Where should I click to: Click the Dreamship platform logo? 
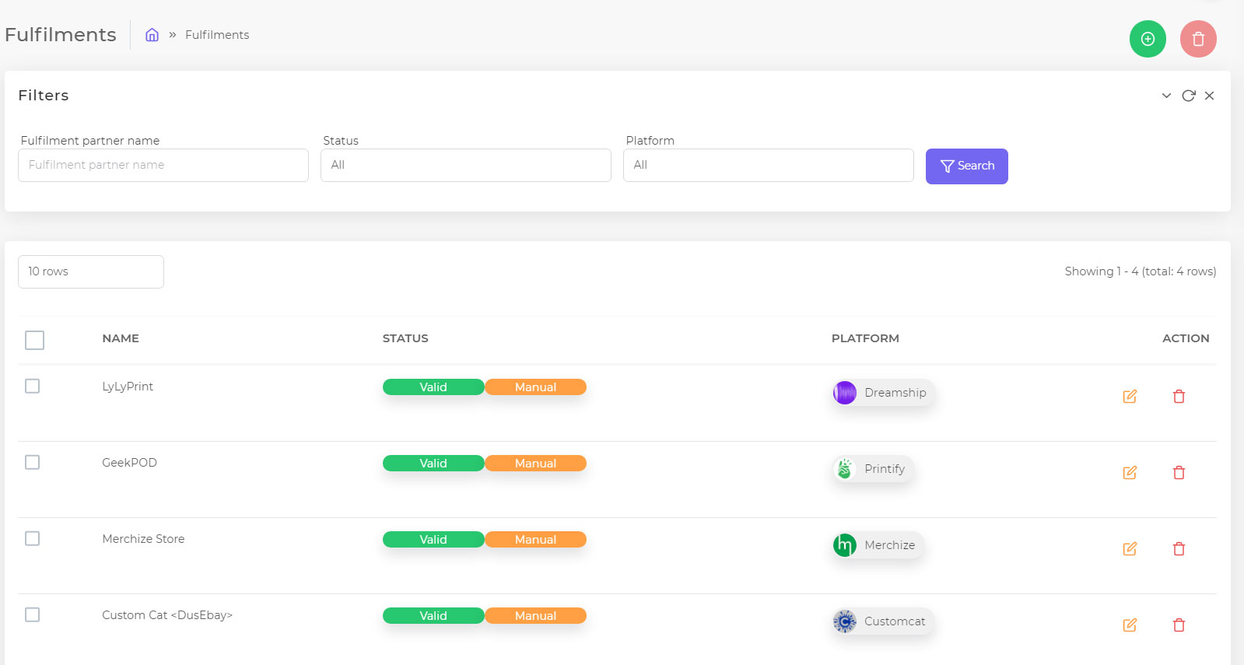pyautogui.click(x=845, y=393)
